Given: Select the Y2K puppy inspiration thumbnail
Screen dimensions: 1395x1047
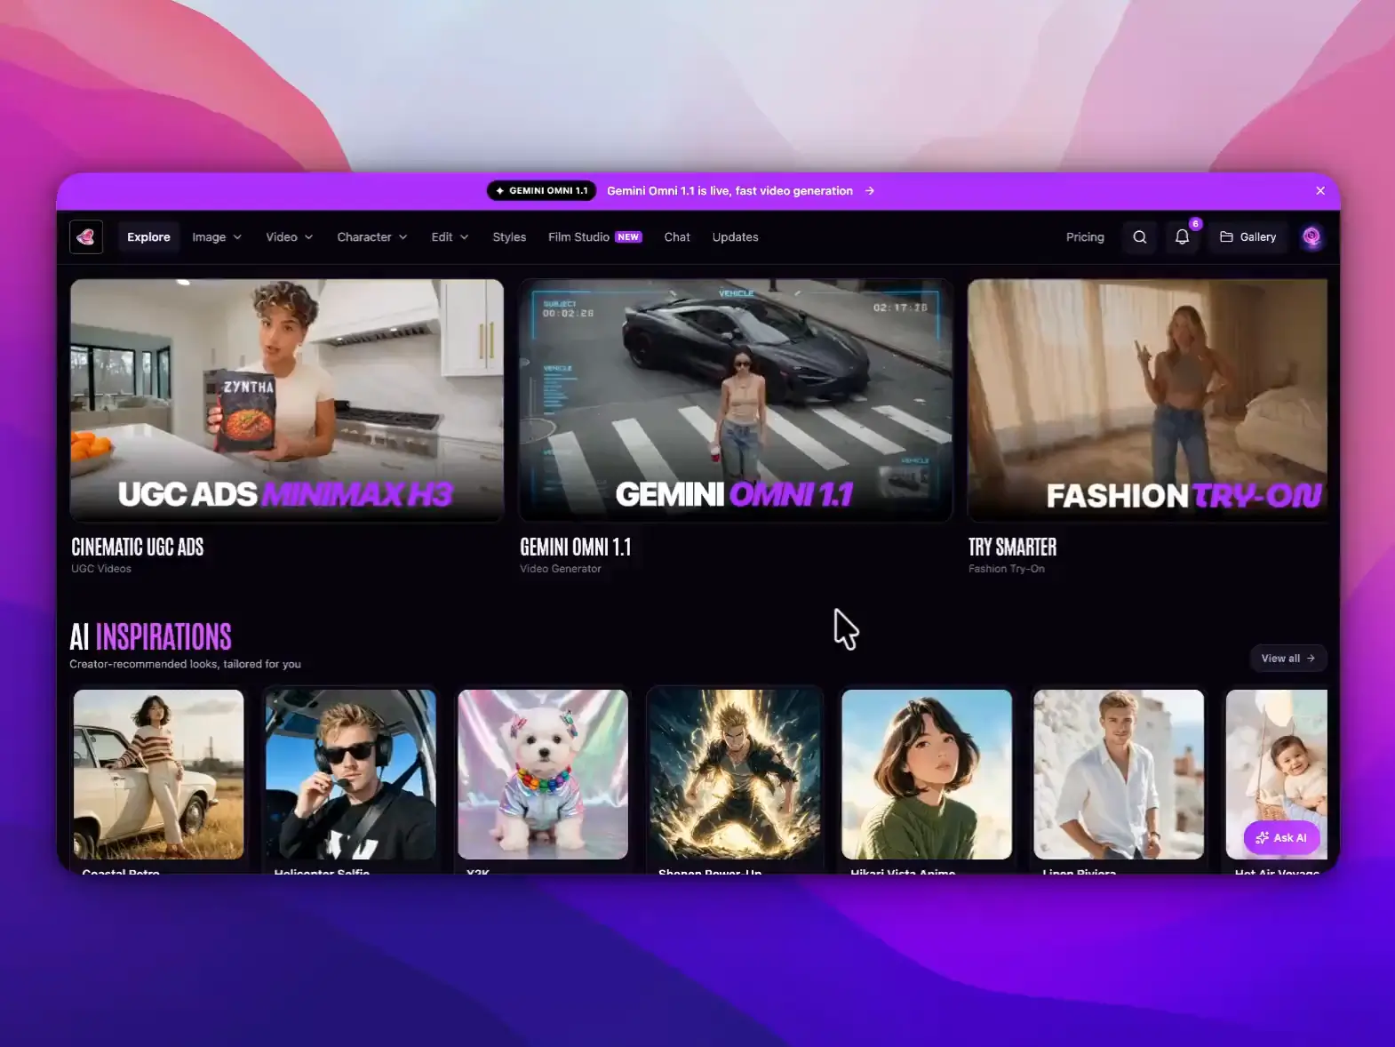Looking at the screenshot, I should [x=543, y=774].
